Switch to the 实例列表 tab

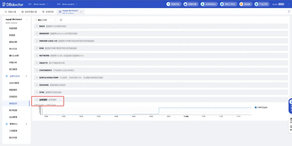point(48,12)
